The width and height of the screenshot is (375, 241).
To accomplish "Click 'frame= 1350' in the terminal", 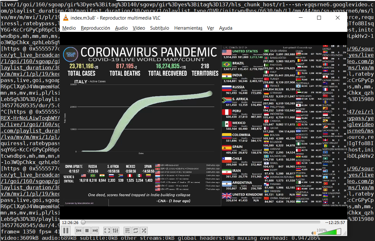I will pyautogui.click(x=18, y=232).
